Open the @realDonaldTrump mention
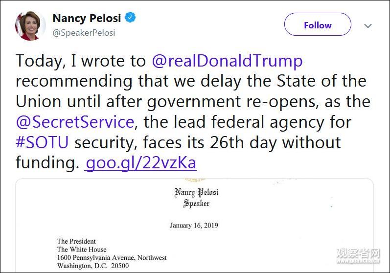The width and height of the screenshot is (390, 273). [227, 61]
